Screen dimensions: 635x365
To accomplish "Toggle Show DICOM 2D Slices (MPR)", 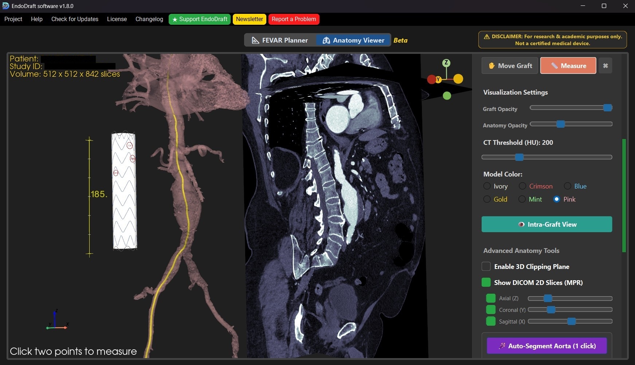I will pos(486,282).
